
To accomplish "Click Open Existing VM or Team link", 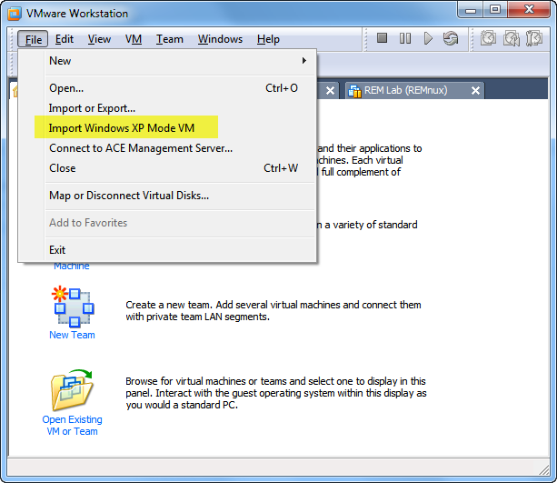I will point(72,426).
